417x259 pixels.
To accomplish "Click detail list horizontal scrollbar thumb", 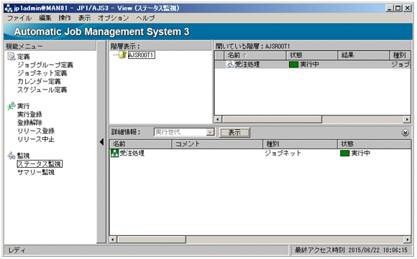I will tap(152, 240).
